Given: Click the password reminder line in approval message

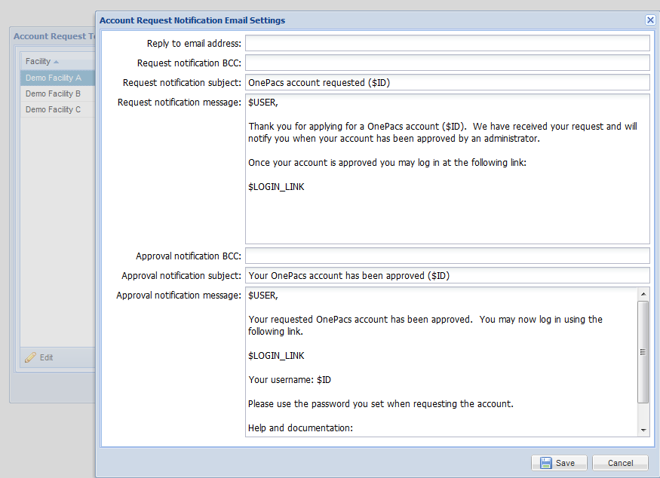Looking at the screenshot, I should (380, 404).
